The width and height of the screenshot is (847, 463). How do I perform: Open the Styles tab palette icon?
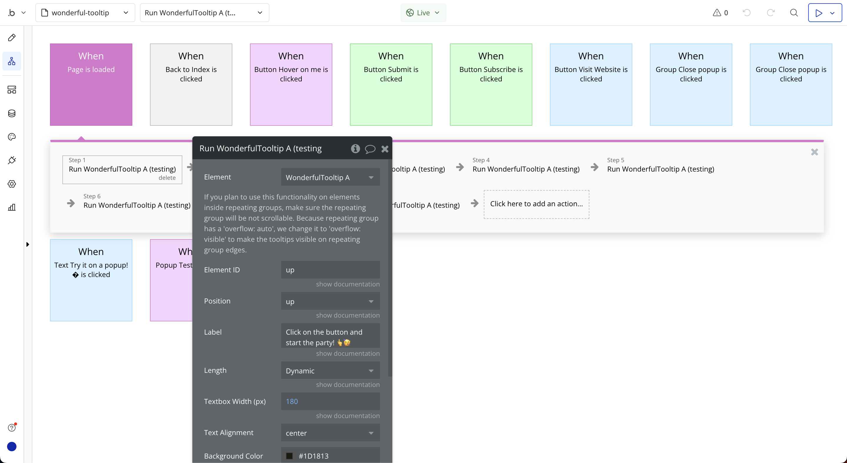pos(12,137)
